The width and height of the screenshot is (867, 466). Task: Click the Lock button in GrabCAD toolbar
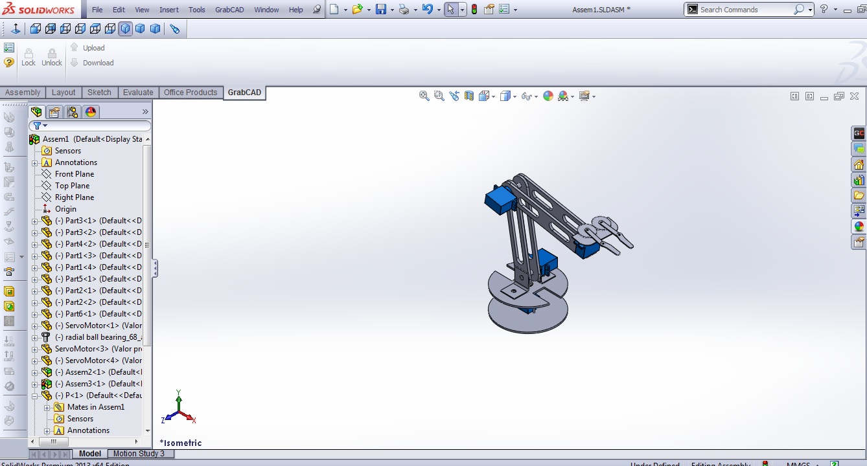[29, 57]
